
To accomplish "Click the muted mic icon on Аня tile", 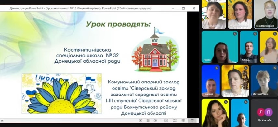I will tap(275, 34).
